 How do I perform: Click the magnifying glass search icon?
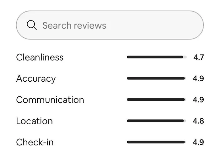[x=32, y=25]
